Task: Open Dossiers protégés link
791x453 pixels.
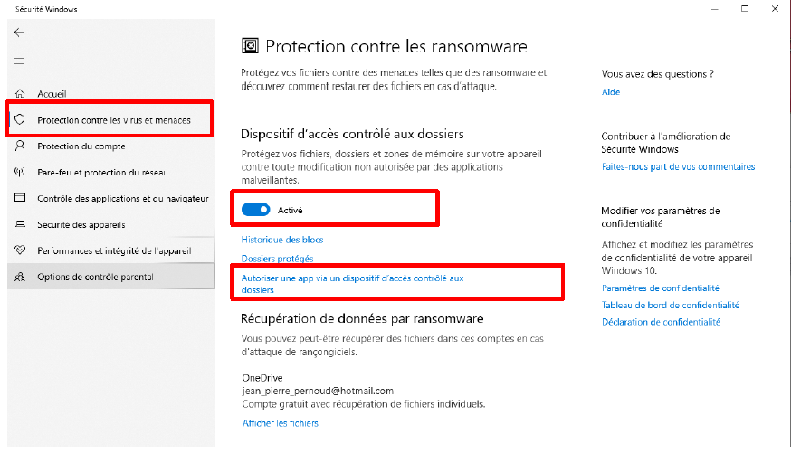Action: coord(277,259)
